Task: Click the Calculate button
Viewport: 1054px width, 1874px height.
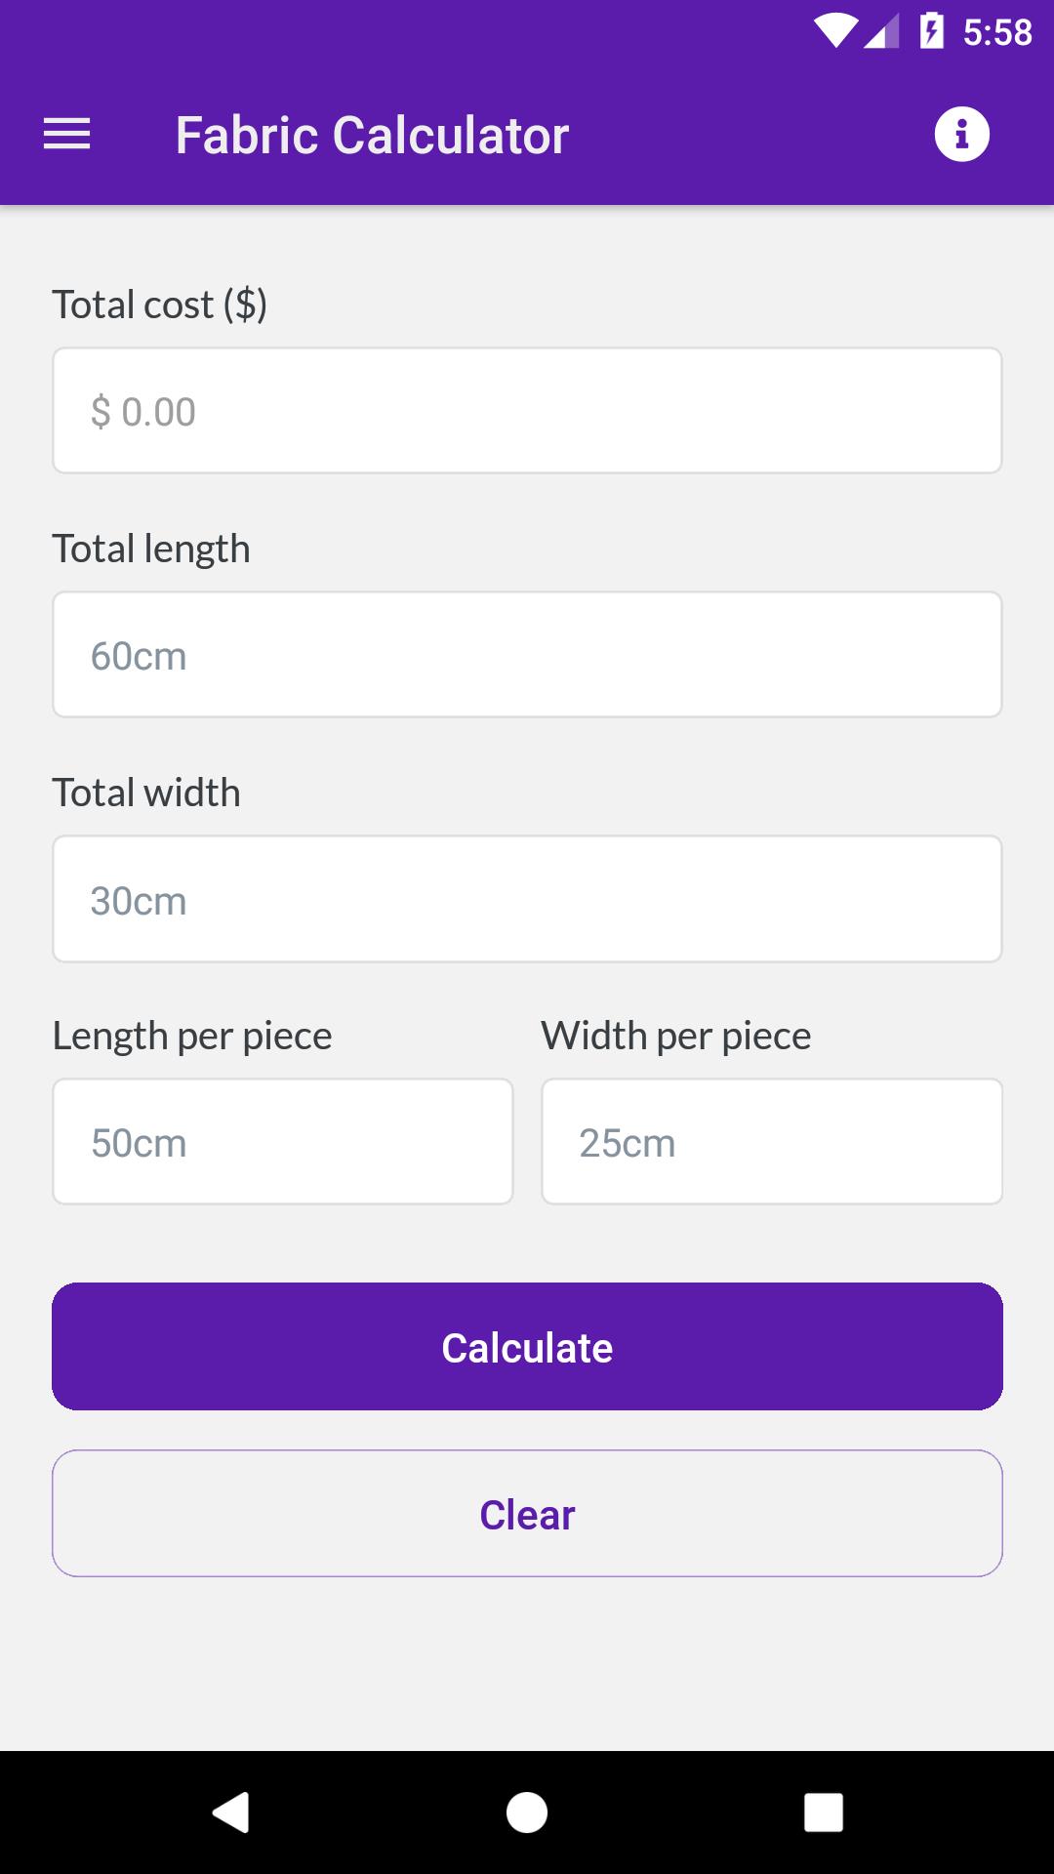Action: point(527,1347)
